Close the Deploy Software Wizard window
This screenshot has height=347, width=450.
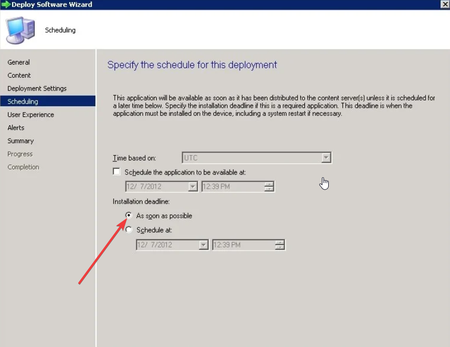click(x=445, y=4)
